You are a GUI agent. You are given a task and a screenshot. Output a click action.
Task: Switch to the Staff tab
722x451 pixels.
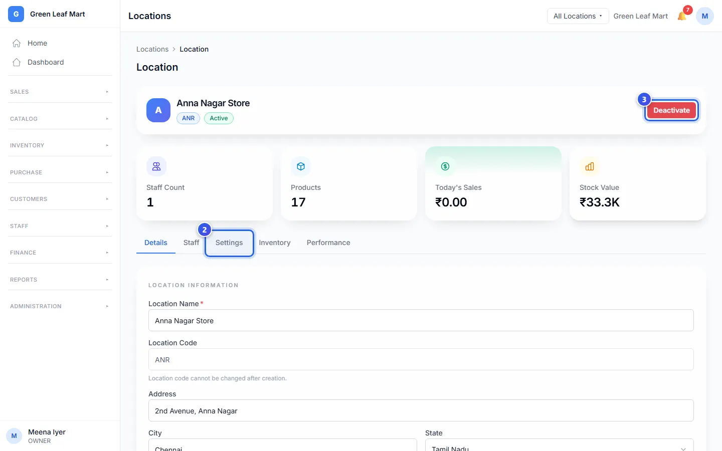pos(191,243)
